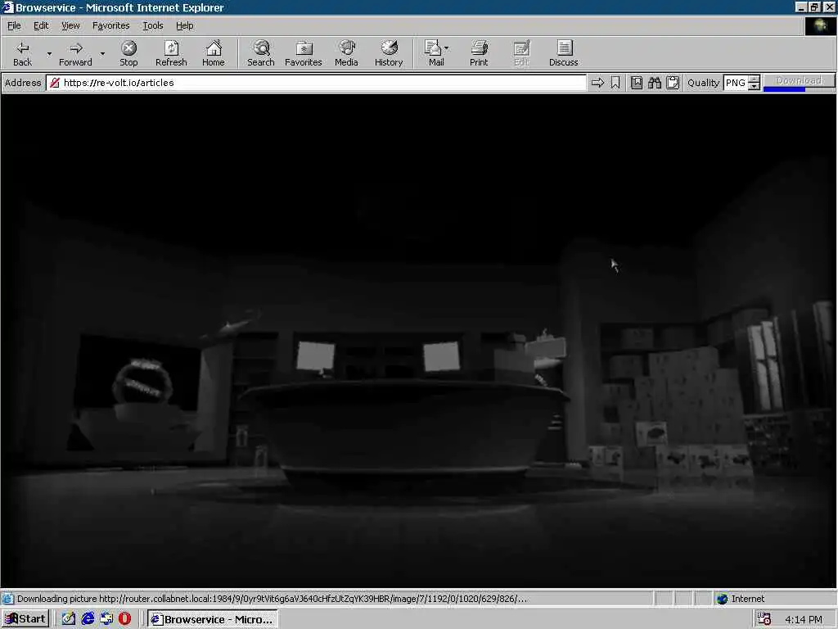Screen dimensions: 838x629
Task: Open the Help menu
Action: pyautogui.click(x=184, y=25)
